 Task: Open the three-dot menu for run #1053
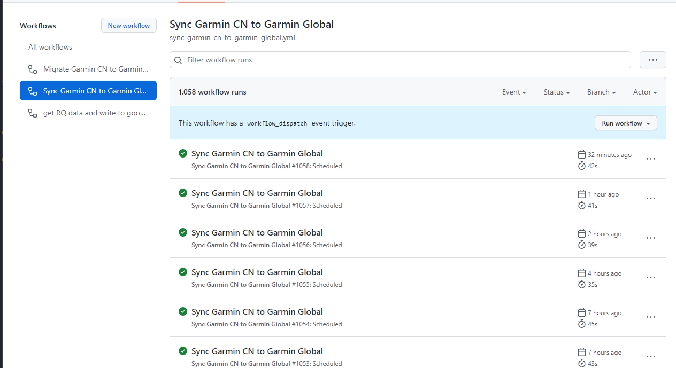[651, 356]
